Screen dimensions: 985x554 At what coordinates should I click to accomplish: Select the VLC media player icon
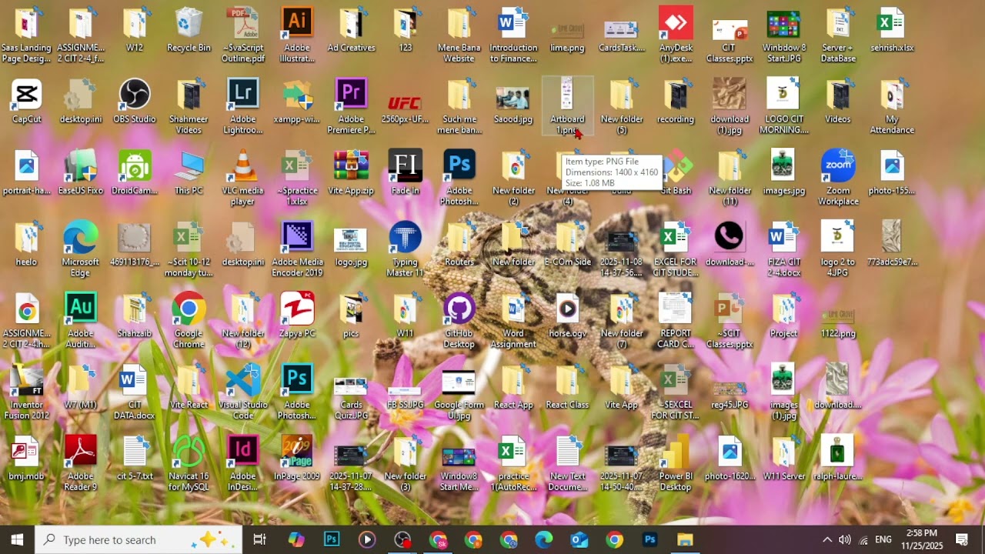243,179
